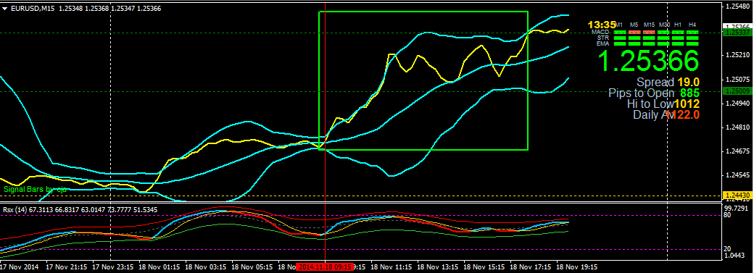
Task: Select the green M1 STR signal bar
Action: point(620,38)
